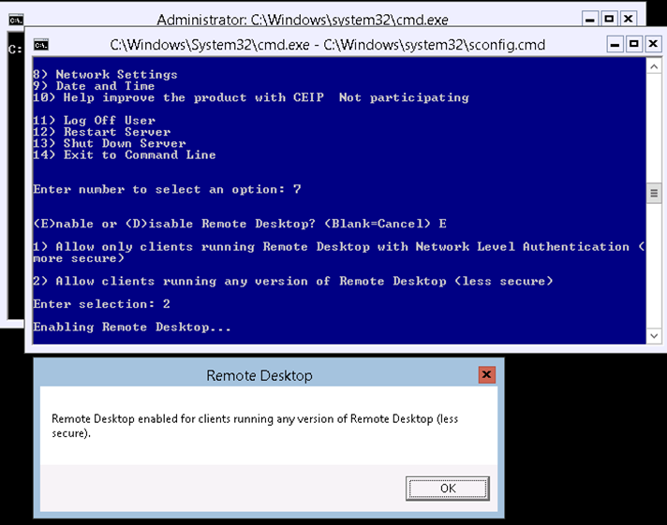This screenshot has width=667, height=525.
Task: Click the 'Remote Desktop enabled for clients' message text
Action: [255, 426]
